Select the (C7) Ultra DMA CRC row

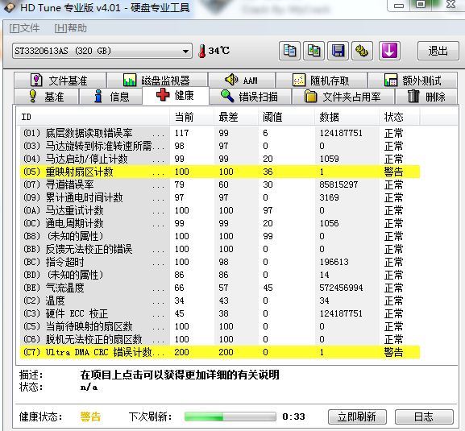tap(220, 352)
